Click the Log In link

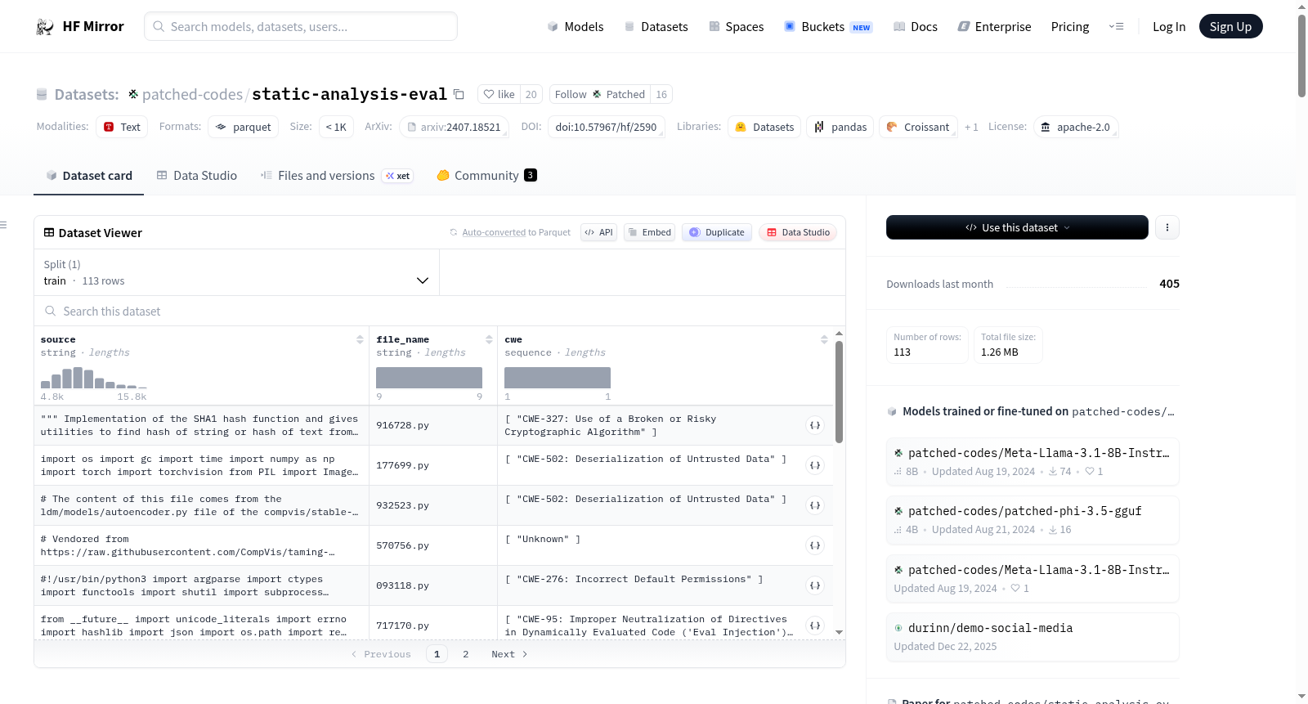click(1169, 27)
